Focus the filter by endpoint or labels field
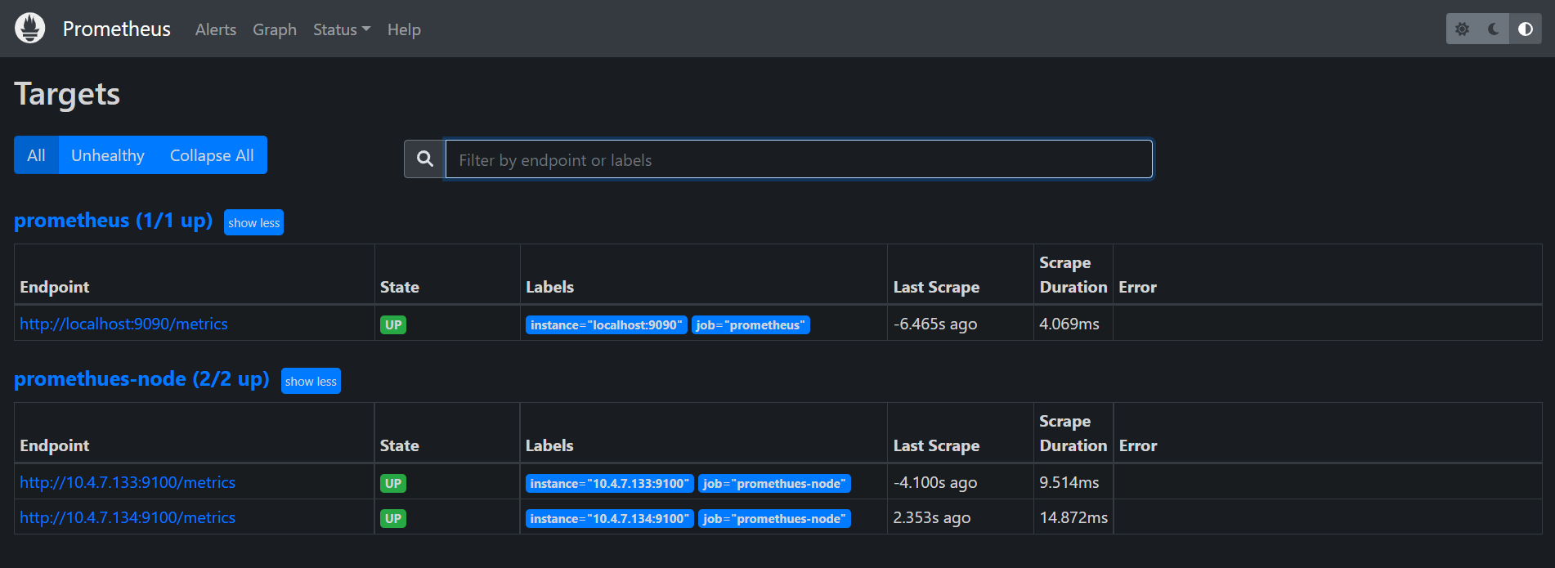The image size is (1555, 568). [x=799, y=159]
